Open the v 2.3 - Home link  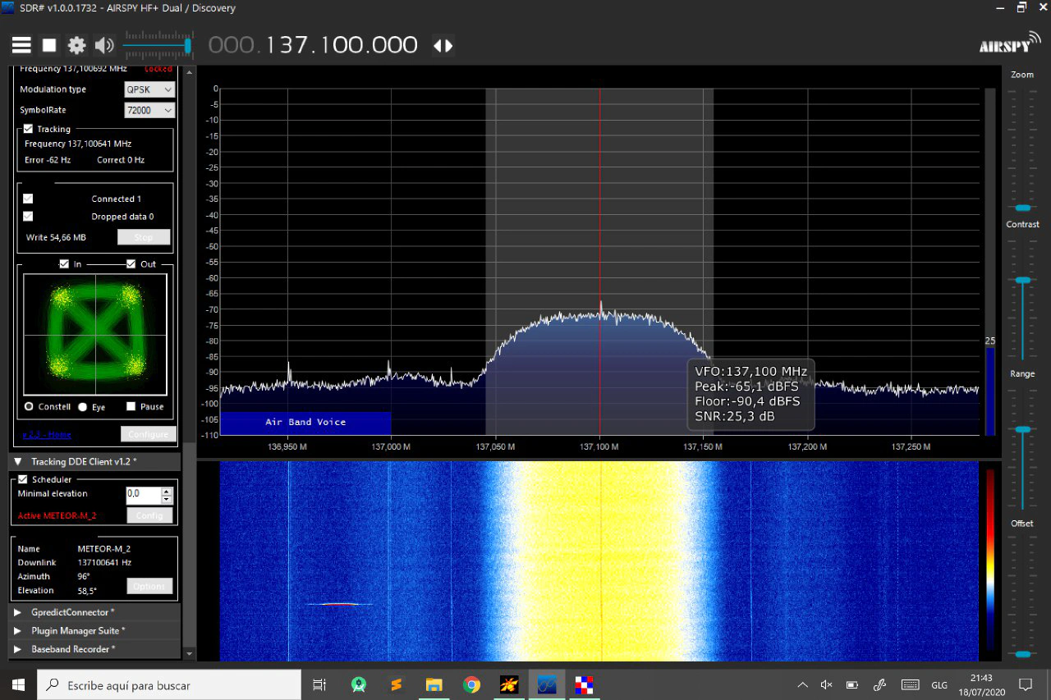pos(47,435)
